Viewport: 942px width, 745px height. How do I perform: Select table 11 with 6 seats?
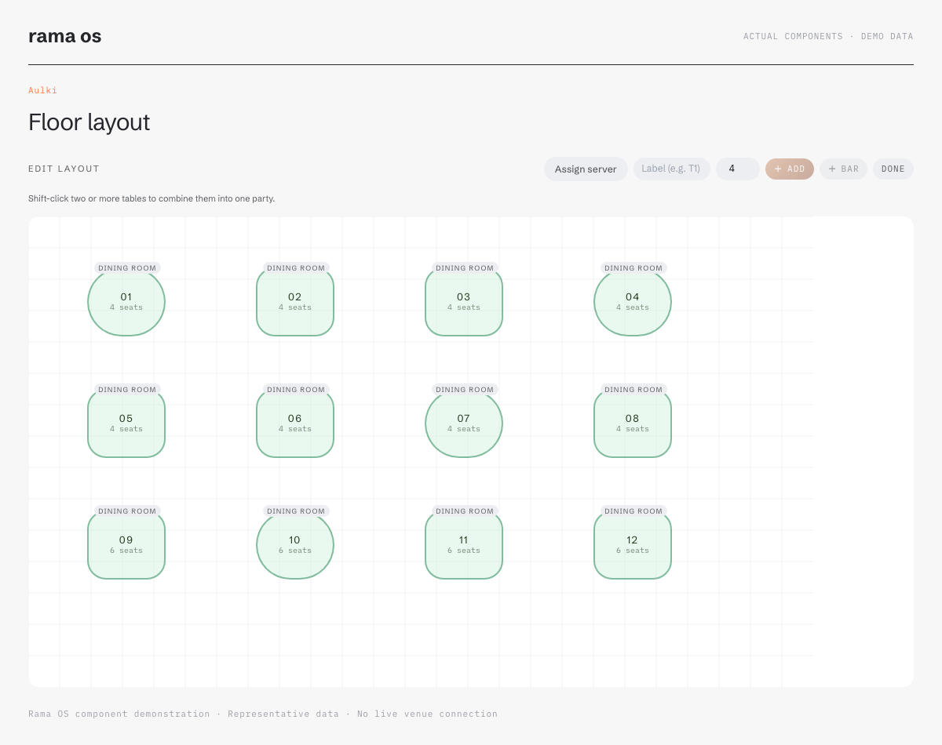click(464, 544)
